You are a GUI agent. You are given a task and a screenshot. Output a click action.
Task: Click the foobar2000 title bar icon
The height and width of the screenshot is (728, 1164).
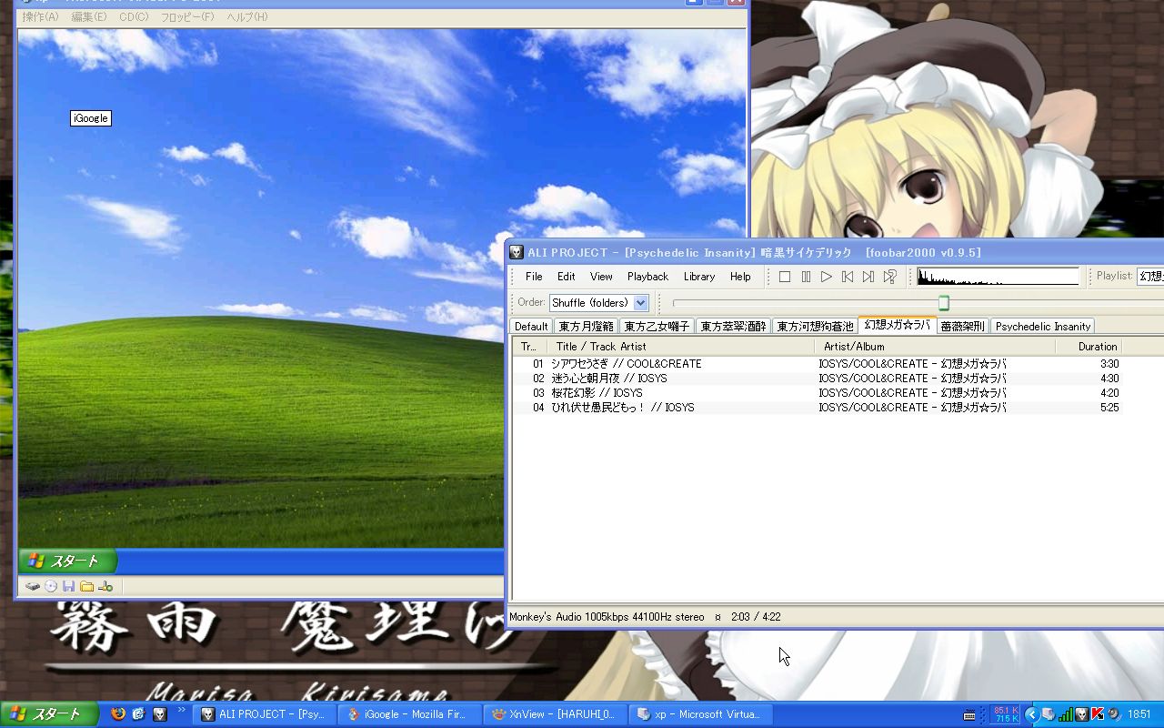tap(517, 252)
